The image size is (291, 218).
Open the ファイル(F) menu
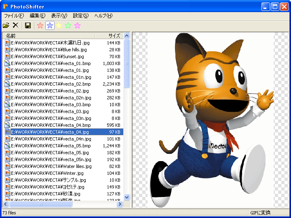(14, 16)
